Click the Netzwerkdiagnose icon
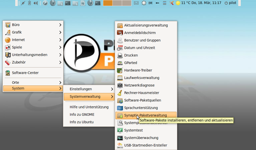The height and width of the screenshot is (150, 256). tap(120, 85)
